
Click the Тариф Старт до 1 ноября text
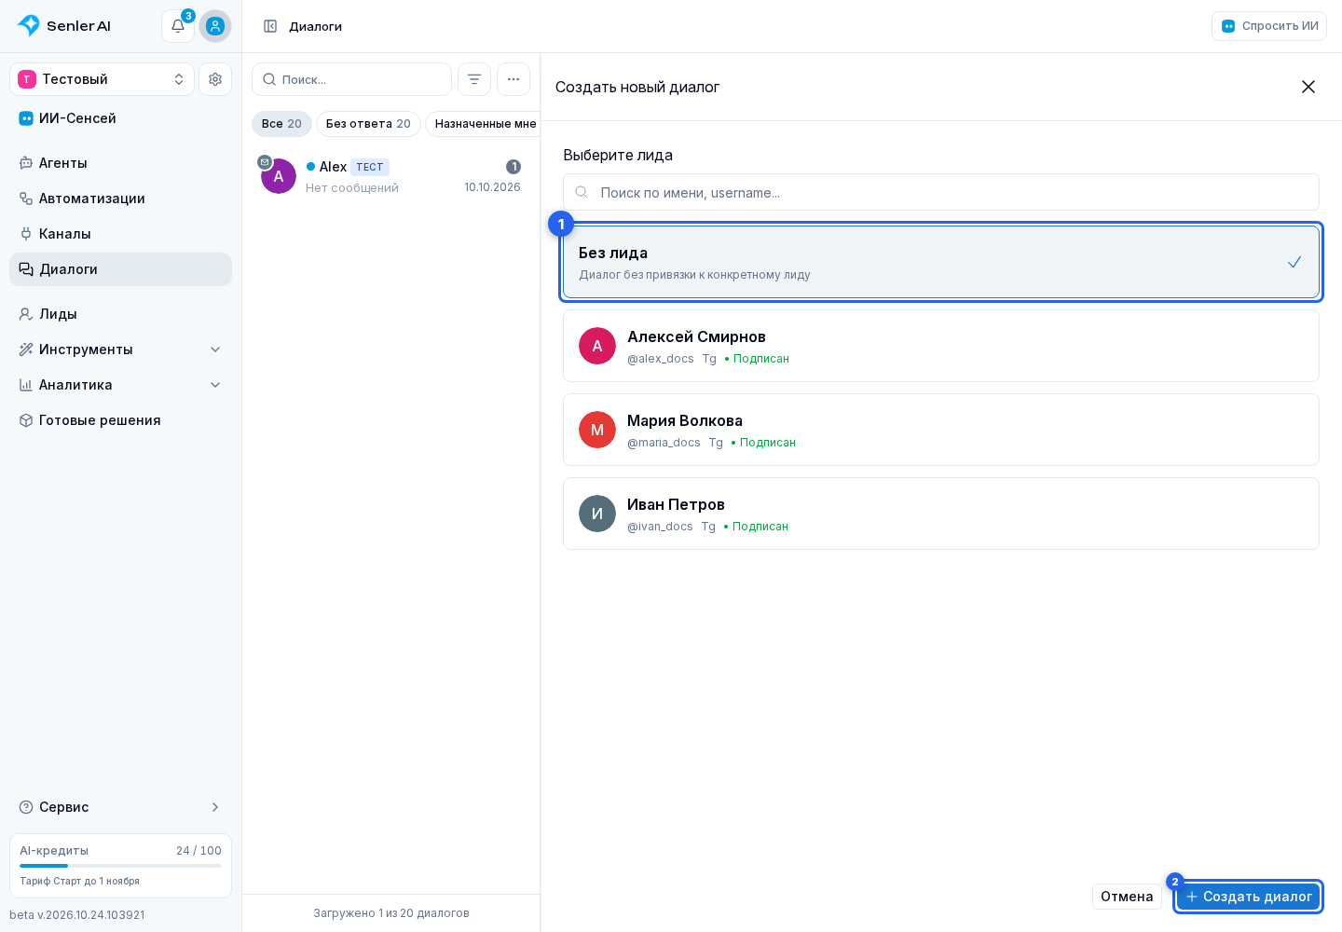pyautogui.click(x=80, y=881)
